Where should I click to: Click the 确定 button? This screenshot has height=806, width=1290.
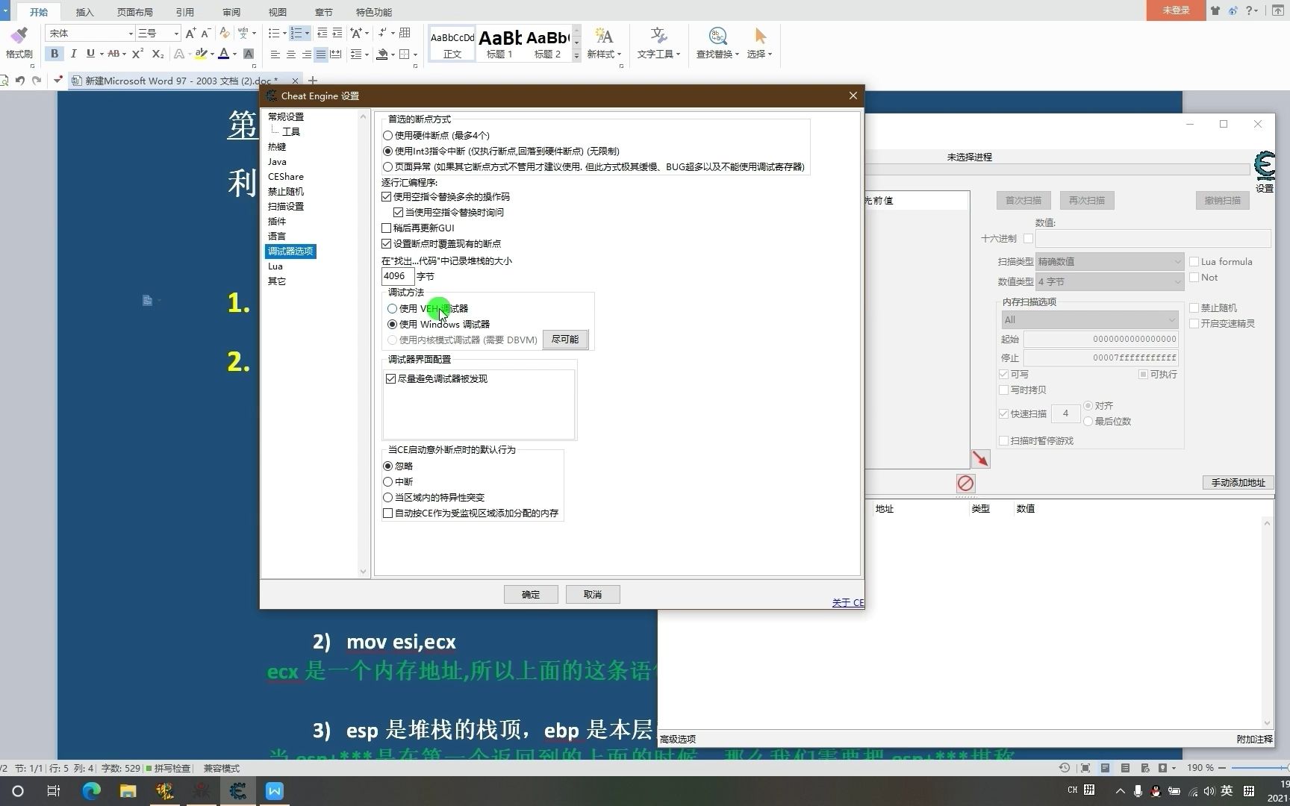coord(531,595)
